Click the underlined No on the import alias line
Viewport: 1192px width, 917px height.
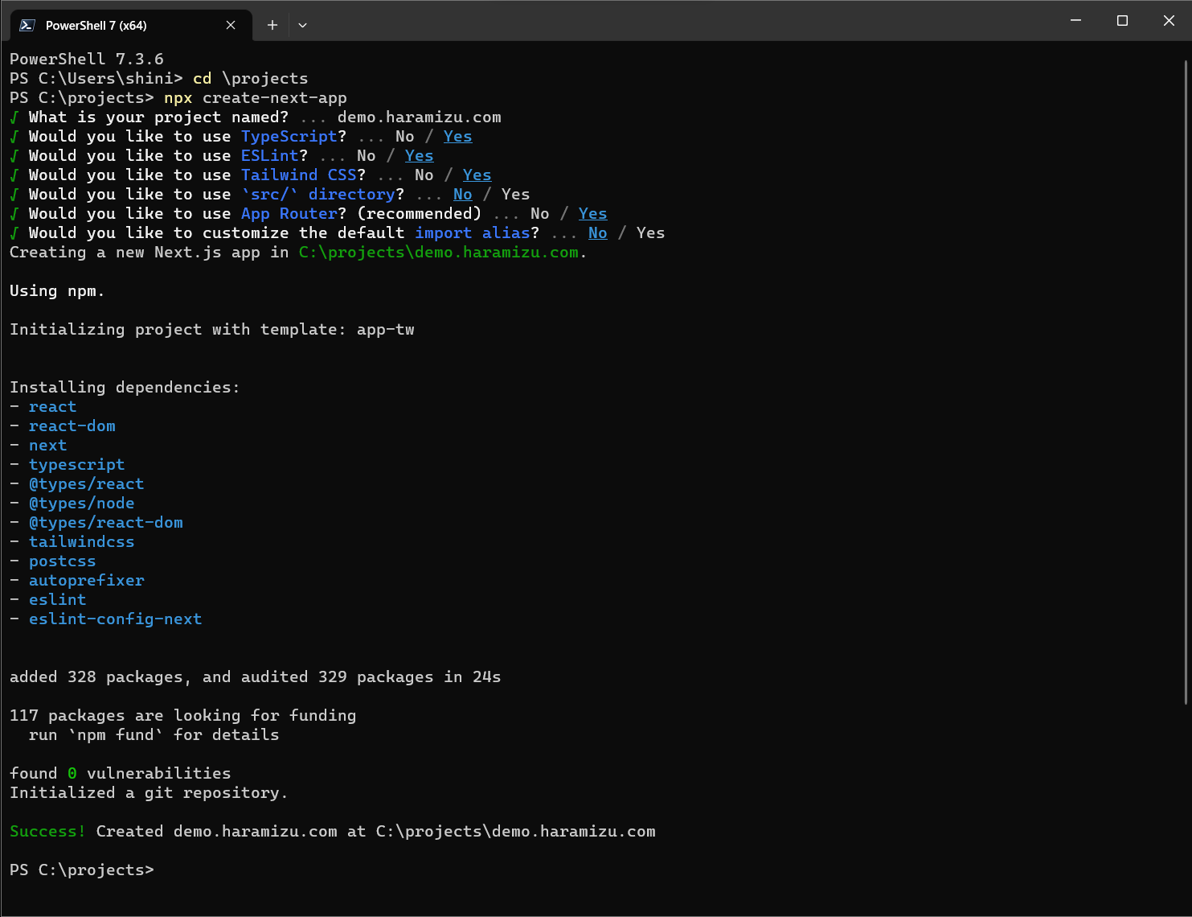click(597, 233)
